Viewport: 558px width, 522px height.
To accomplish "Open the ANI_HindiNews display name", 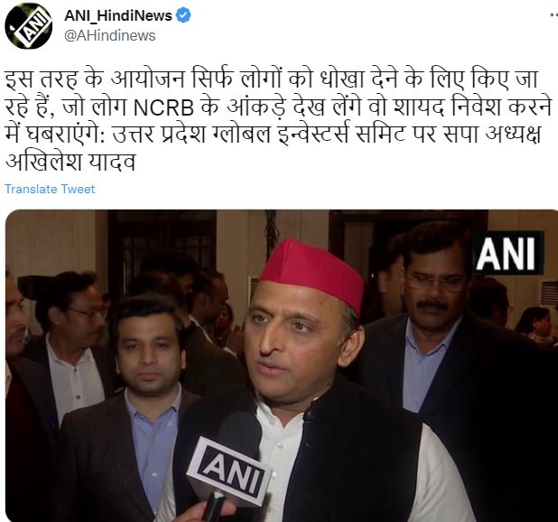I will click(118, 15).
